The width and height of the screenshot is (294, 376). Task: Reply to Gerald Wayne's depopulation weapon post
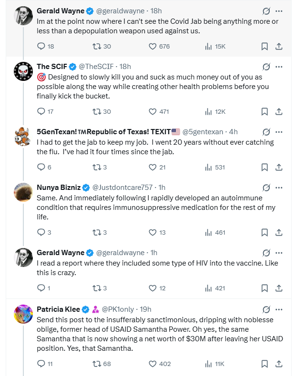(x=41, y=46)
